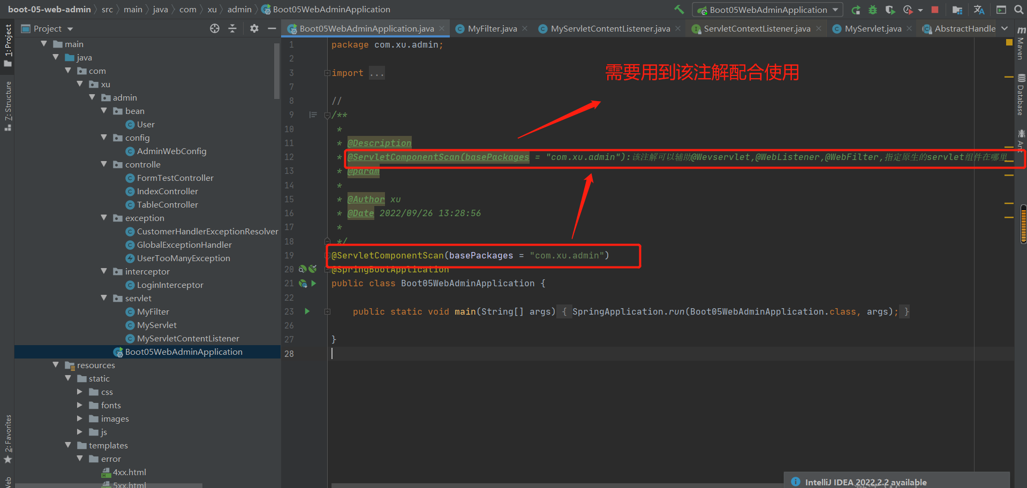Screen dimensions: 1027x488
Task: Collapse the resources folder
Action: [56, 364]
